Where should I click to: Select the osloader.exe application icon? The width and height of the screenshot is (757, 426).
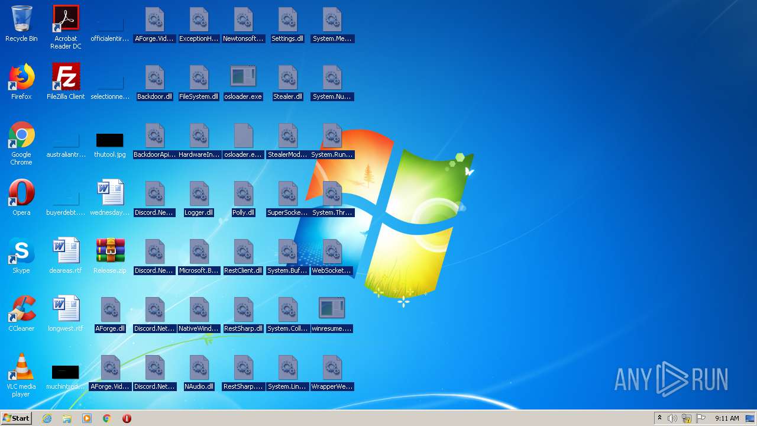[243, 82]
